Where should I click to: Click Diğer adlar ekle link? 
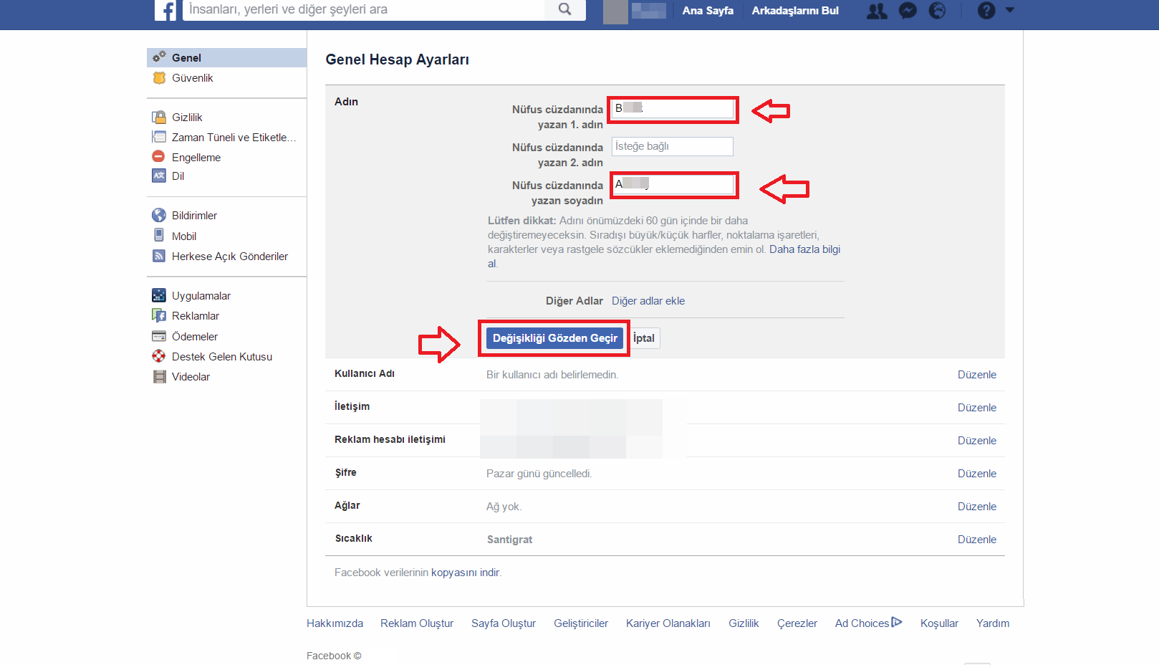pyautogui.click(x=648, y=301)
